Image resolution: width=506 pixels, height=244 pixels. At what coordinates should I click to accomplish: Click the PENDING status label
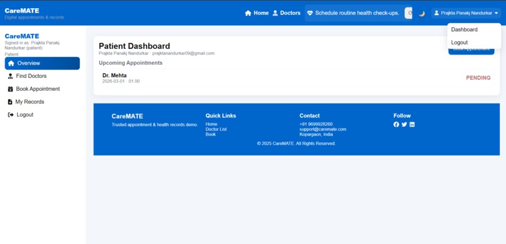(x=478, y=78)
